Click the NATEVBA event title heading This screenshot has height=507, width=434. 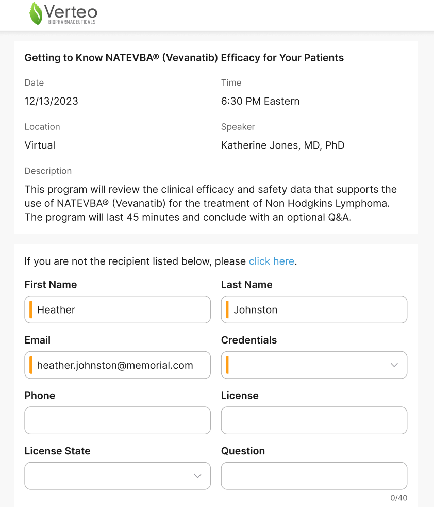[184, 58]
